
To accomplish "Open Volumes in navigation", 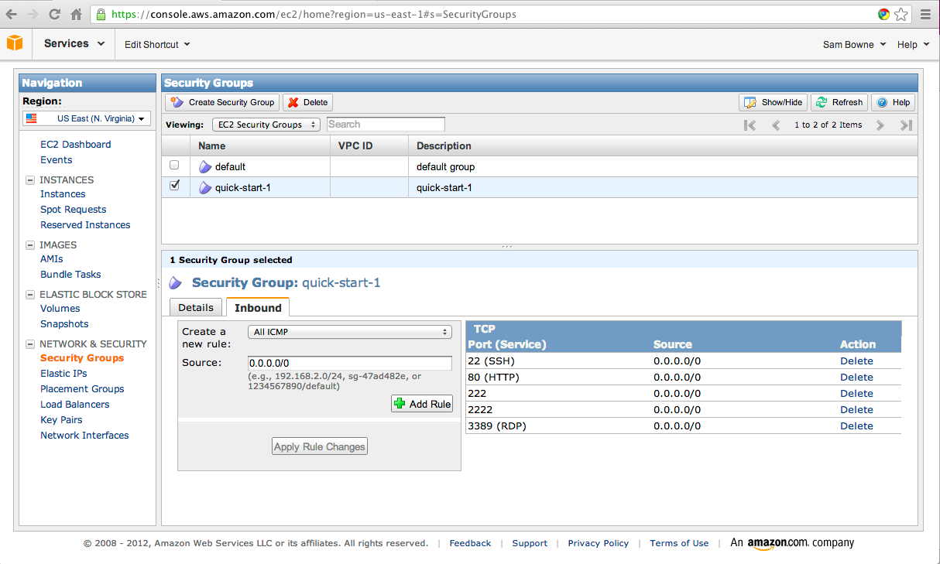I will (x=60, y=309).
